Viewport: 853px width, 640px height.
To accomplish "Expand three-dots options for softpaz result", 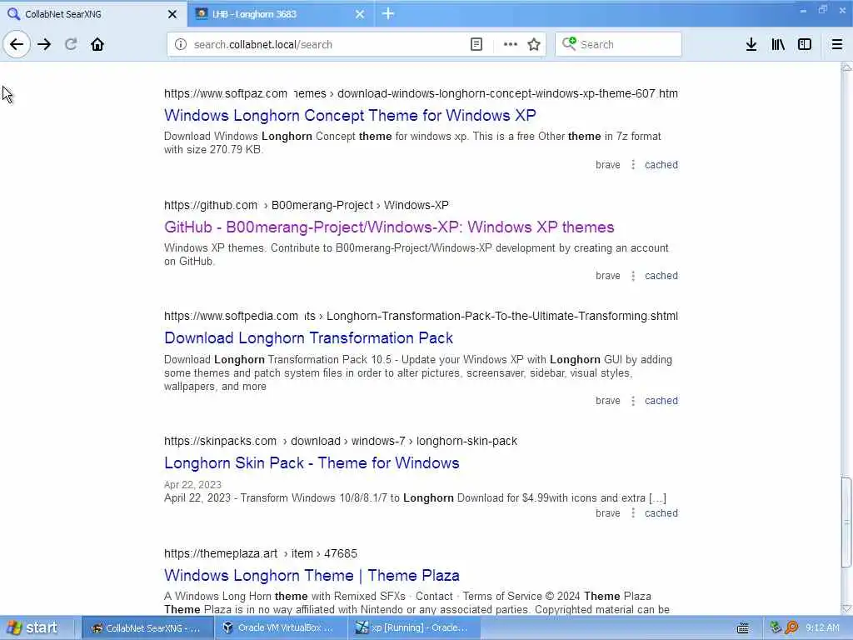I will point(633,164).
